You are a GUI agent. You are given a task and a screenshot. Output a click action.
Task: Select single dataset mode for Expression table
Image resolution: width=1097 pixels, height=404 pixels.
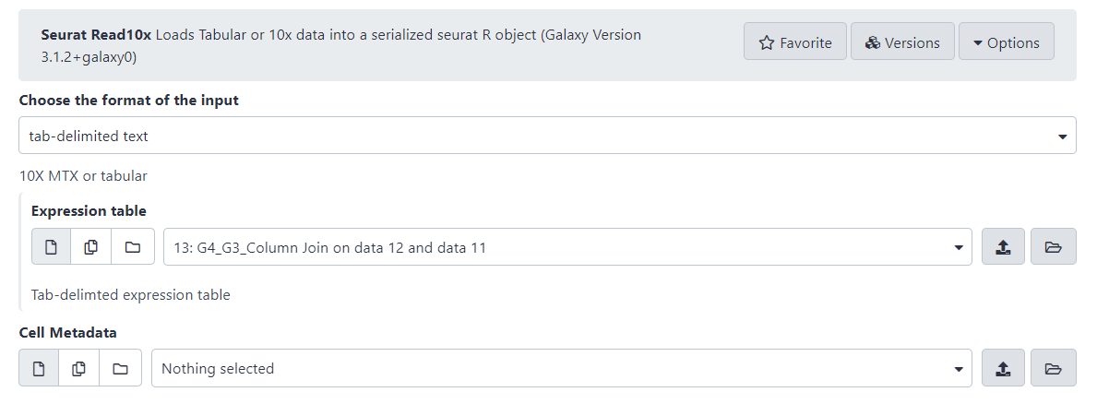[52, 247]
